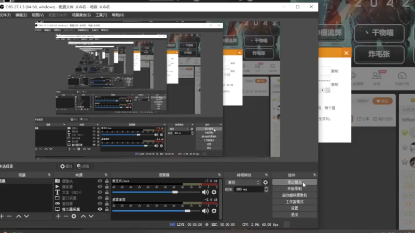Open the 编辑(E) menu
The height and width of the screenshot is (233, 415).
(x=21, y=15)
